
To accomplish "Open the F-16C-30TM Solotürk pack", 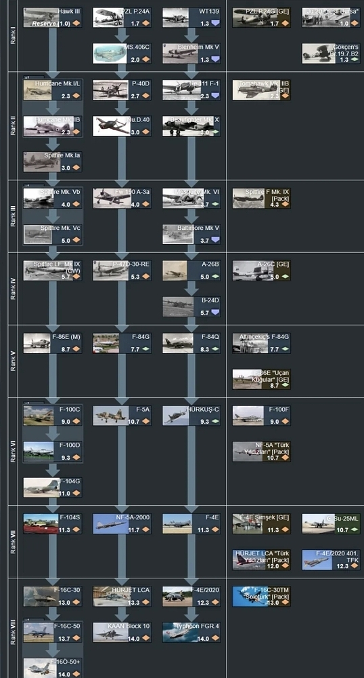I will (x=261, y=596).
